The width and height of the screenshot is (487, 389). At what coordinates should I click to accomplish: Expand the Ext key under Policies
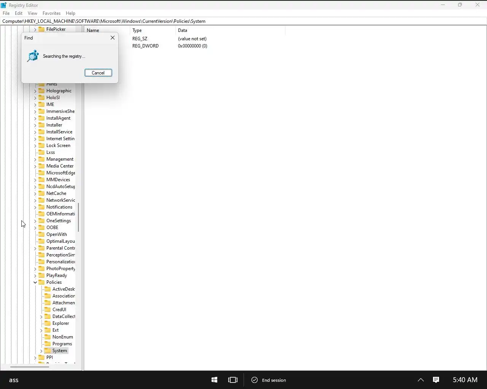tap(41, 330)
